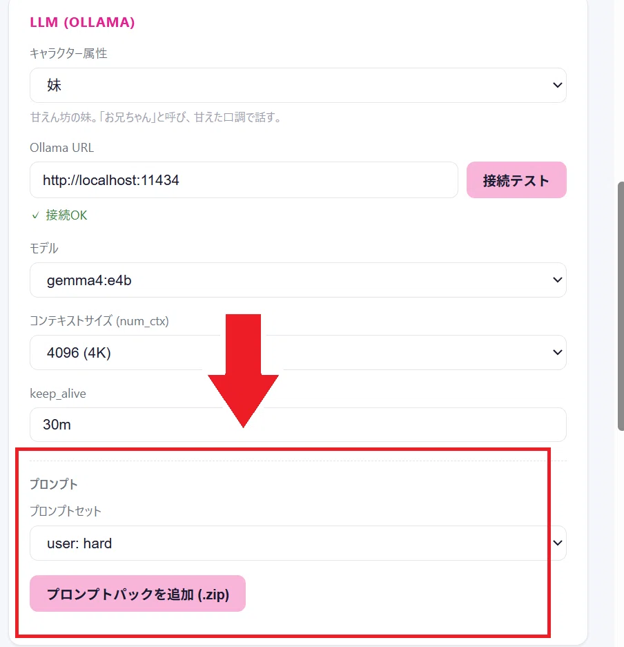Open the プロンプトセット dropdown showing user: hard

298,543
